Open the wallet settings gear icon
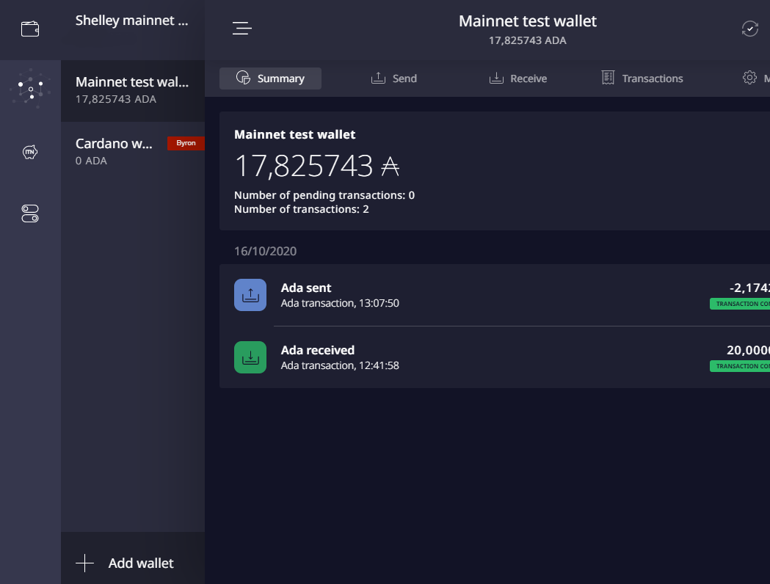 tap(749, 78)
